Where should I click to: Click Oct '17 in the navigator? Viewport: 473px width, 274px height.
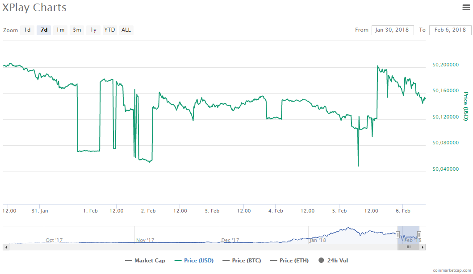coord(54,240)
